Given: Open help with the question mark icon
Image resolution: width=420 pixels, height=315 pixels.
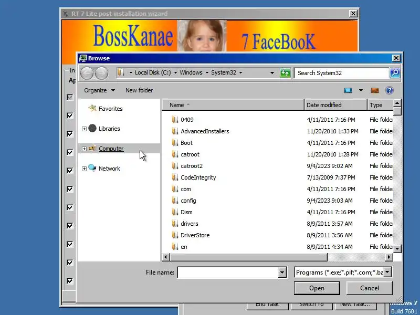Looking at the screenshot, I should pos(390,90).
